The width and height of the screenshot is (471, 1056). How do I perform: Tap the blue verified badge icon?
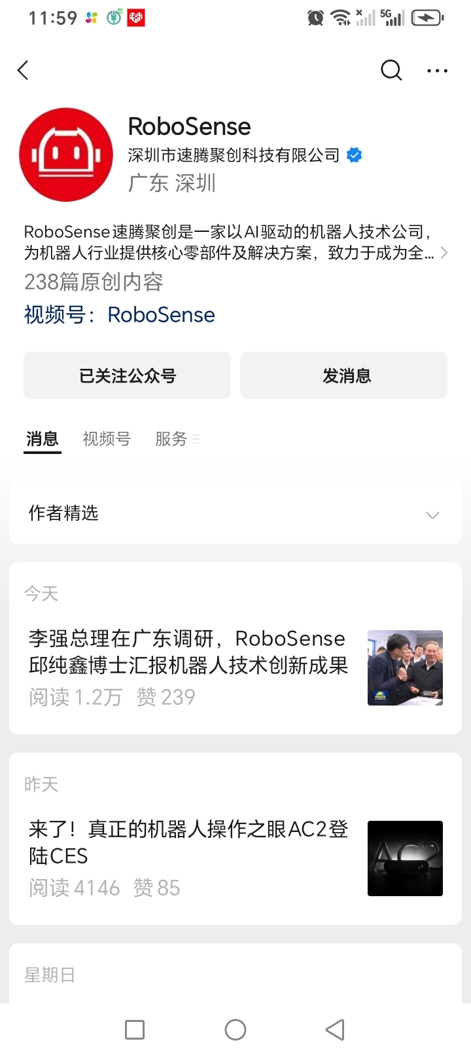coord(354,155)
